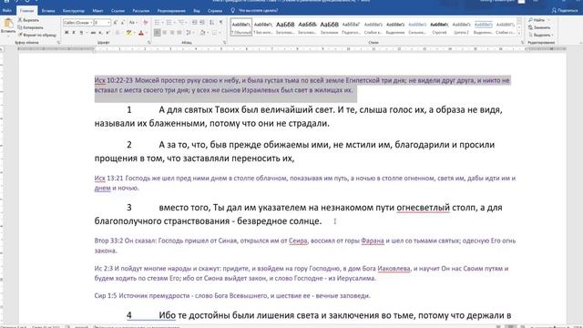Decrease font size with the shrink-font icon
The image size is (583, 328).
(123, 23)
